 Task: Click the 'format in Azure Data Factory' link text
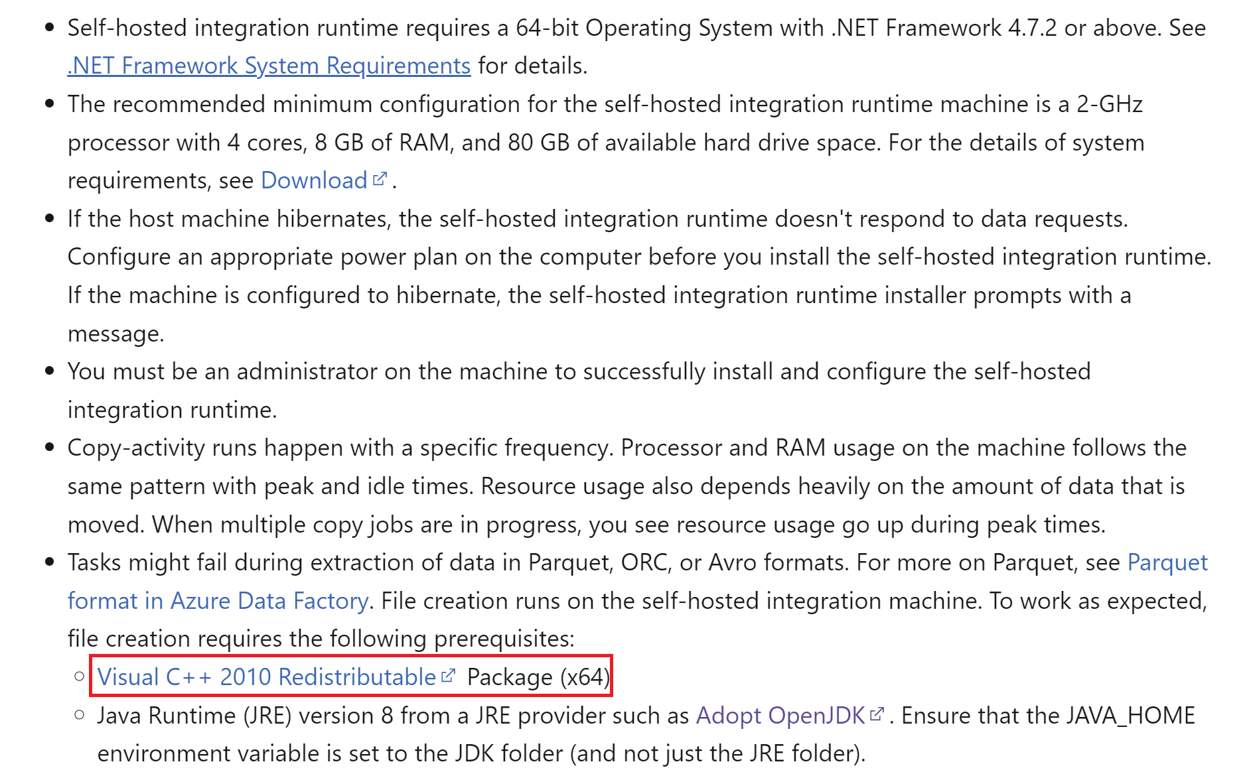218,601
